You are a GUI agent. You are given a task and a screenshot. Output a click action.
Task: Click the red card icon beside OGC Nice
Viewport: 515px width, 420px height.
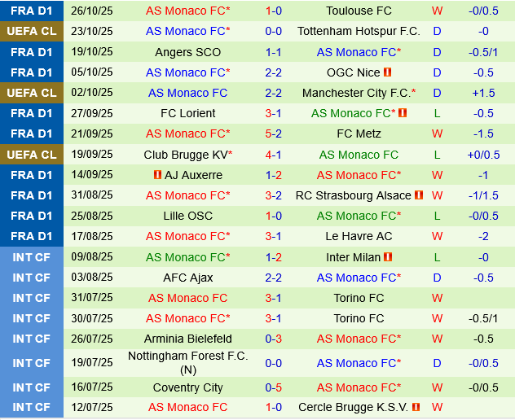click(388, 72)
